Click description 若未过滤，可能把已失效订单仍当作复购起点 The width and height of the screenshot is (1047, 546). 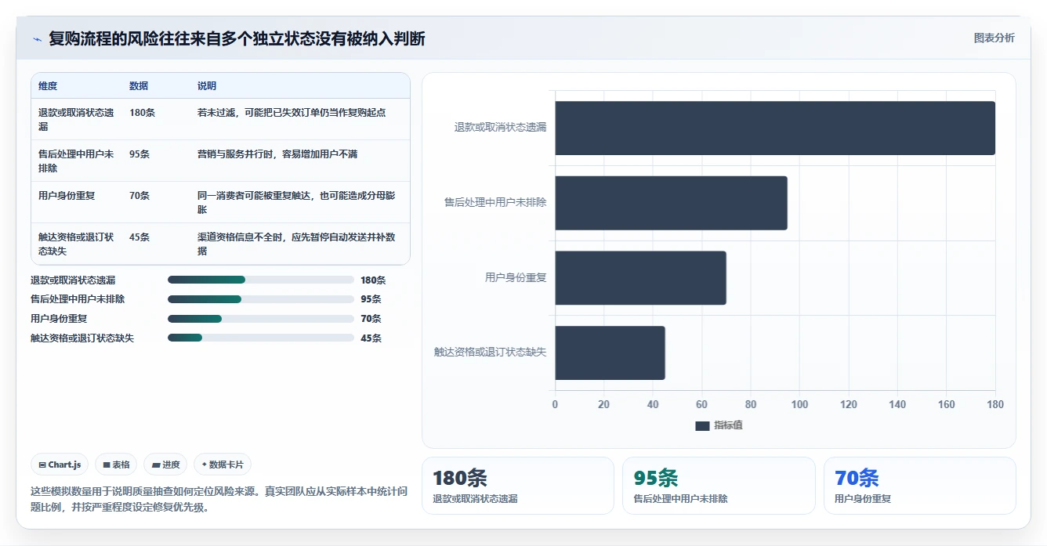pyautogui.click(x=292, y=113)
